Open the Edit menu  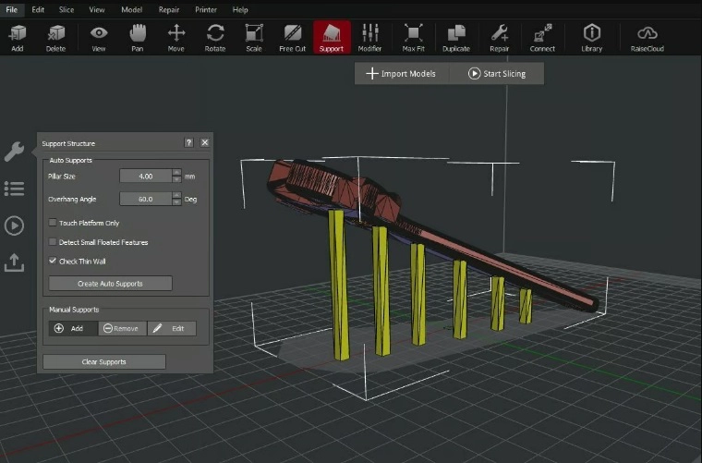(x=38, y=9)
